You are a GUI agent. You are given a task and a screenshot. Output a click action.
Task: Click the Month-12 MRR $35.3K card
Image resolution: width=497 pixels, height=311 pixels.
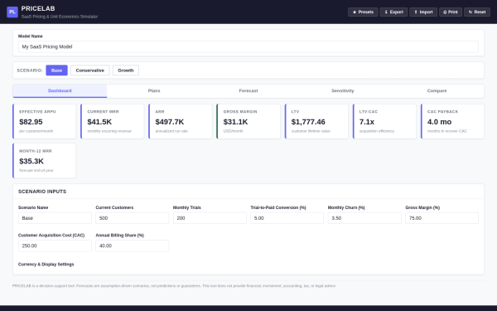(x=45, y=161)
